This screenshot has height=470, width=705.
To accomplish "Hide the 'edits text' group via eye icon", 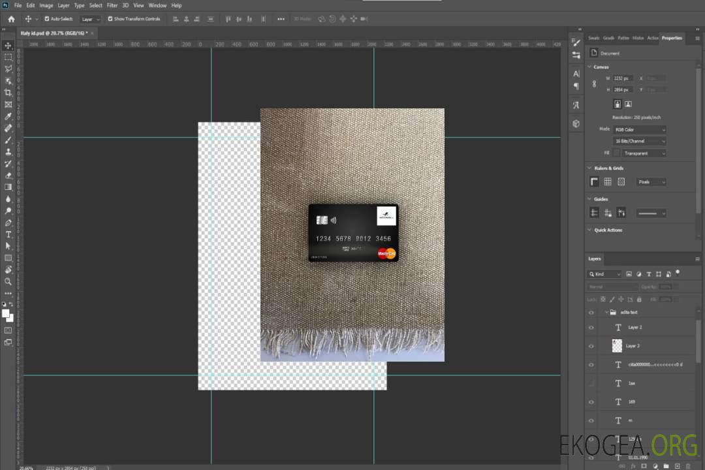I will [x=591, y=312].
